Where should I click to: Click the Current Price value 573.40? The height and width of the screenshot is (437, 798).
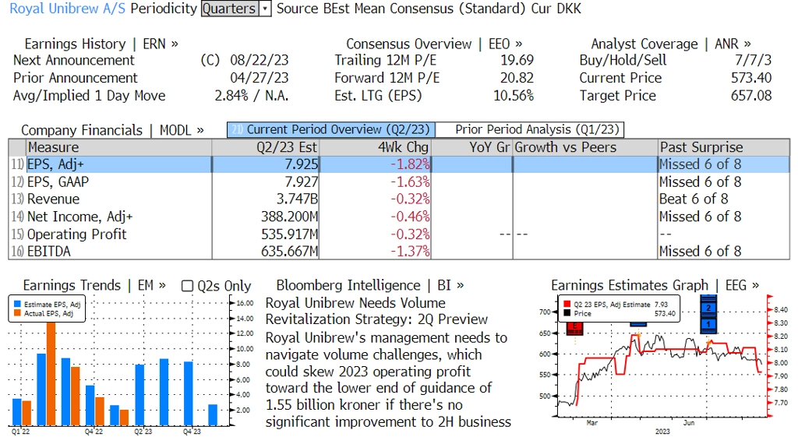pyautogui.click(x=751, y=78)
